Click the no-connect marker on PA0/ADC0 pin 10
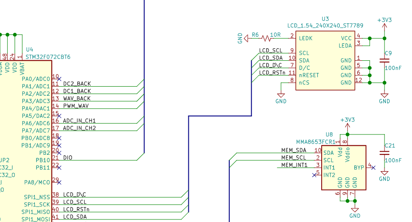The width and height of the screenshot is (412, 222). point(59,79)
